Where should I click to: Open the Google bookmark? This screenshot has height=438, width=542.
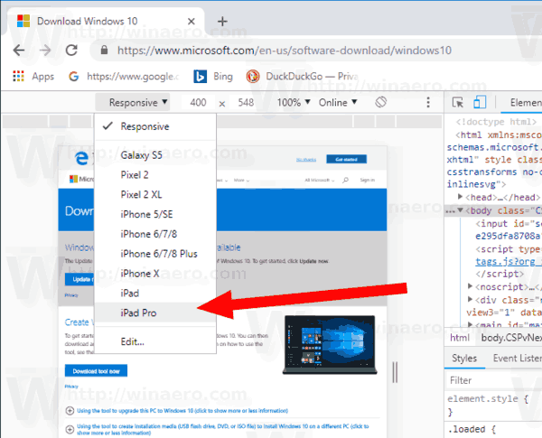point(124,76)
